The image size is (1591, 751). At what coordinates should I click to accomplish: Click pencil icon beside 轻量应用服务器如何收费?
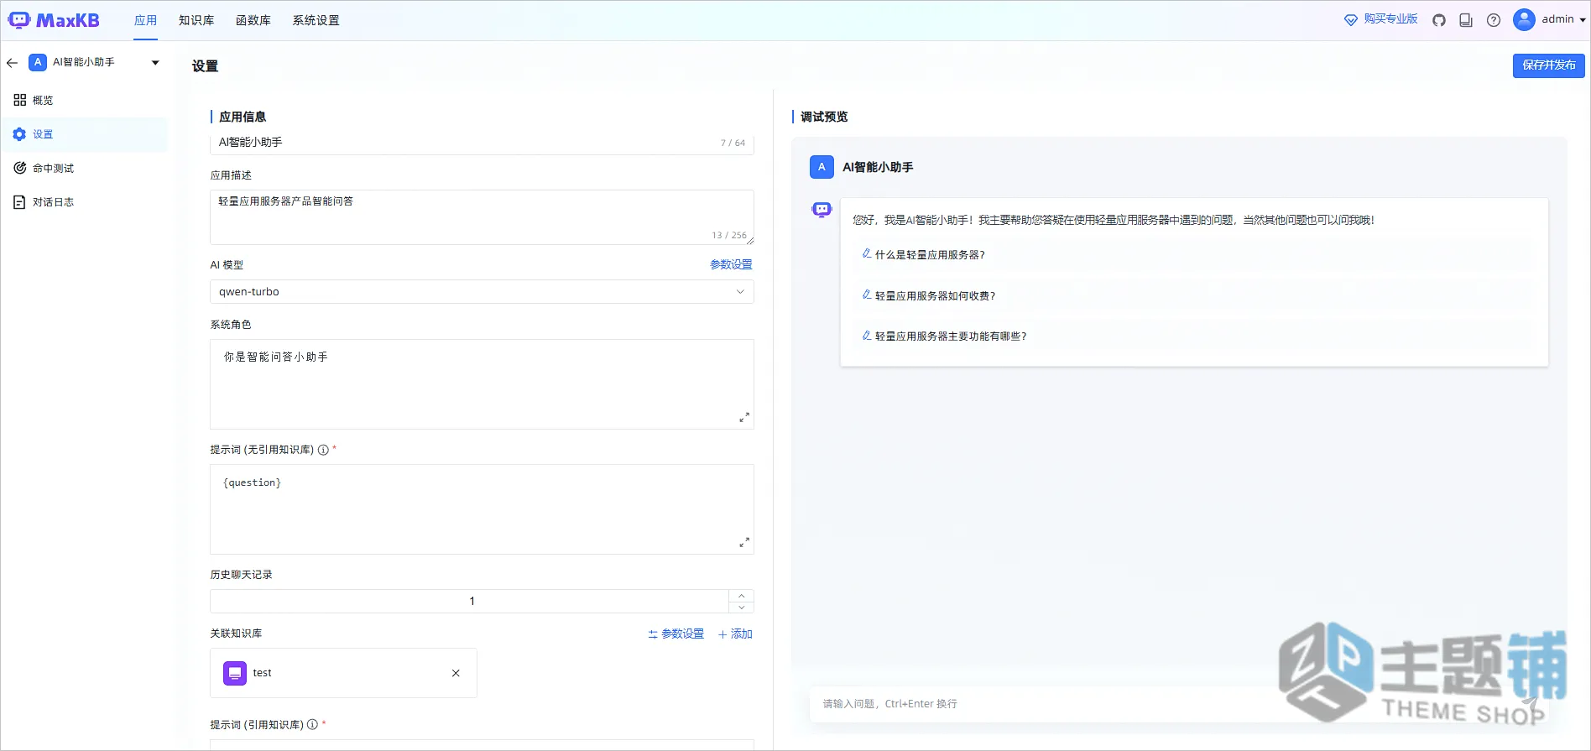tap(867, 295)
